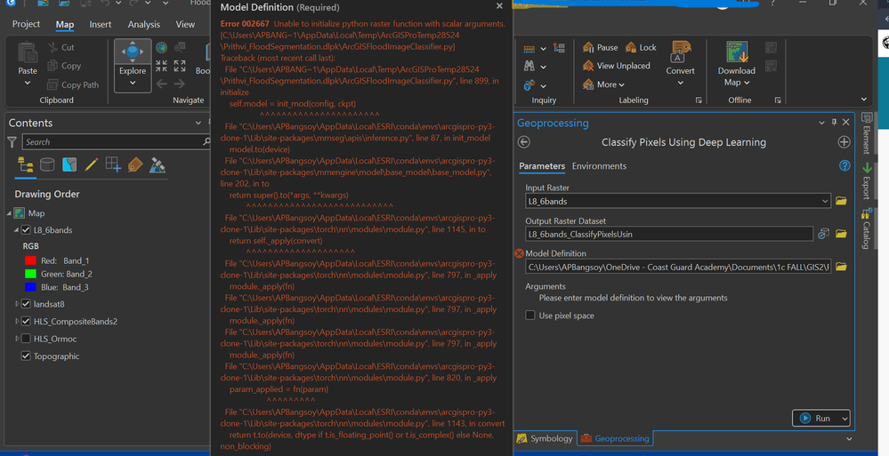Click the Blue Band_3 color swatch
This screenshot has height=456, width=889.
coord(30,287)
